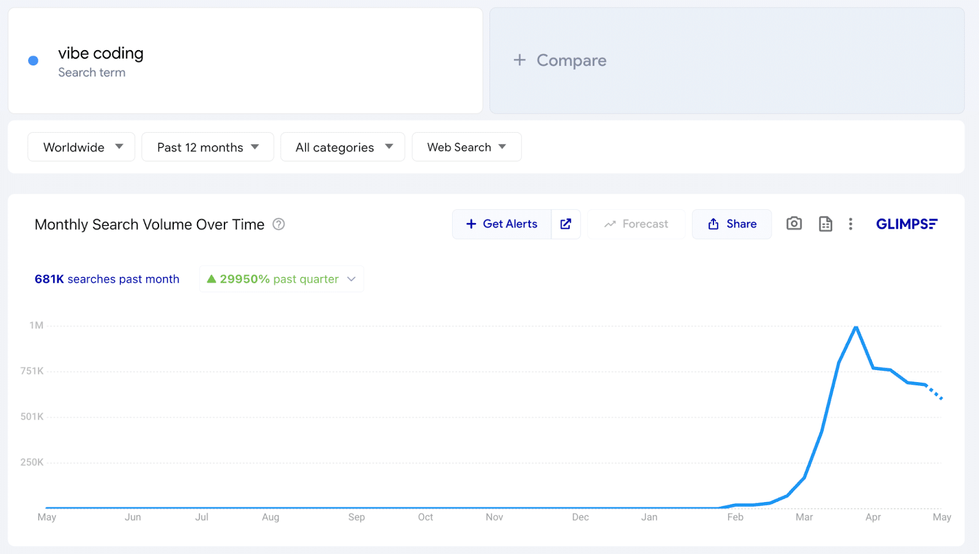This screenshot has height=554, width=979.
Task: Click the Get Alerts button
Action: pyautogui.click(x=502, y=224)
